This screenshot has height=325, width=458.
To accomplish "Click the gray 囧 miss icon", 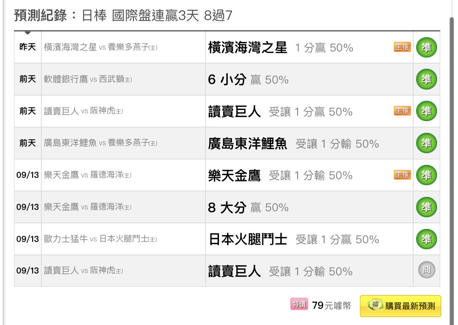I will click(x=426, y=270).
